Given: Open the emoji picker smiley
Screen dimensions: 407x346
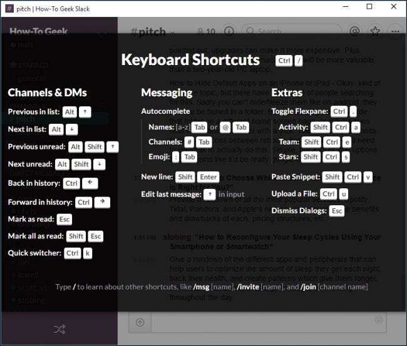Looking at the screenshot, I should 379,320.
